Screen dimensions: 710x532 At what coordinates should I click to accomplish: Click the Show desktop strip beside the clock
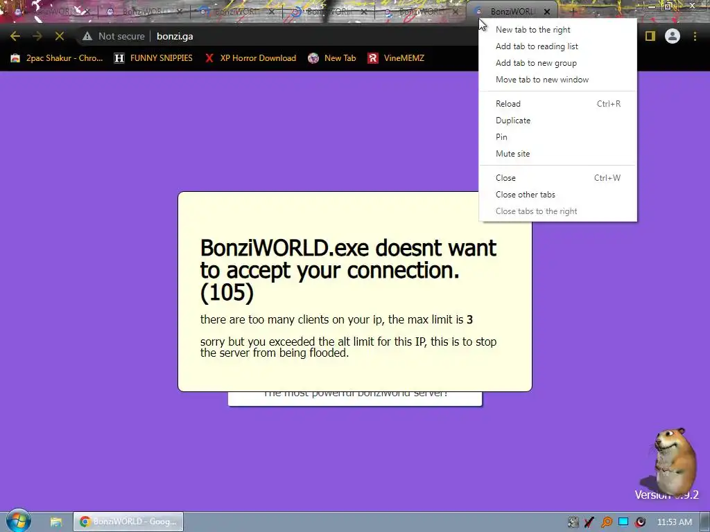[705, 522]
